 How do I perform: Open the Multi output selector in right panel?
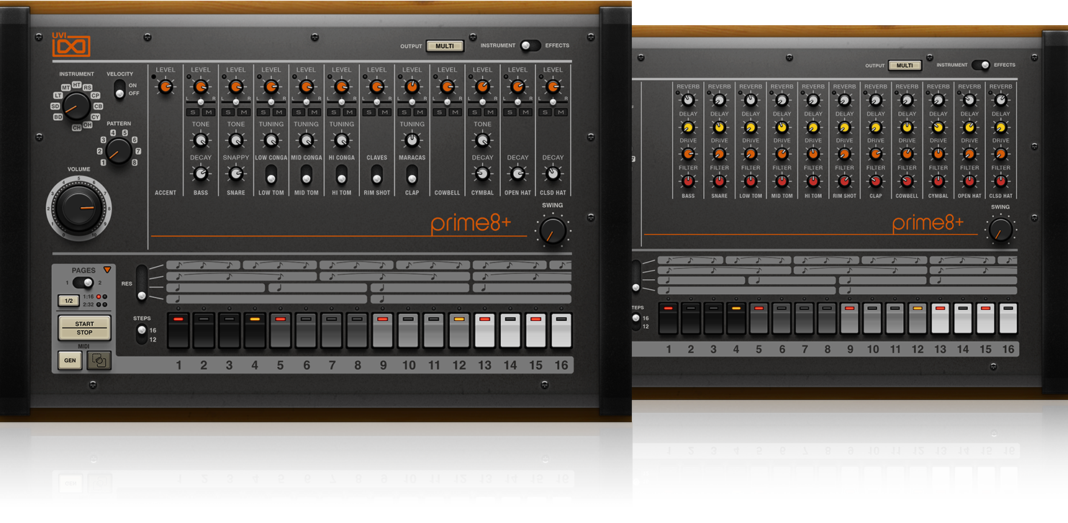905,65
